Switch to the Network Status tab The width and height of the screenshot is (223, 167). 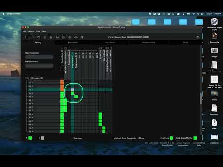[149, 42]
